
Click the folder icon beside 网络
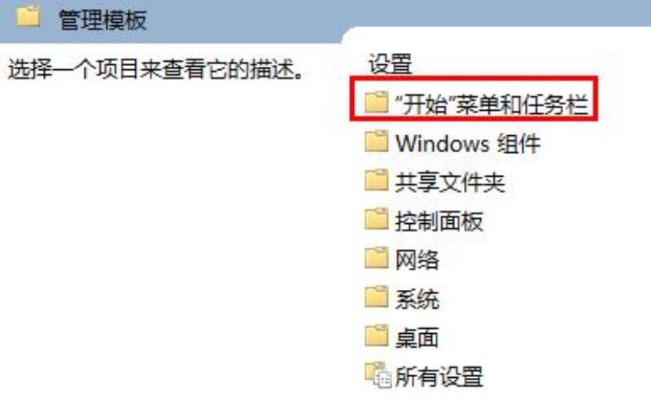377,257
